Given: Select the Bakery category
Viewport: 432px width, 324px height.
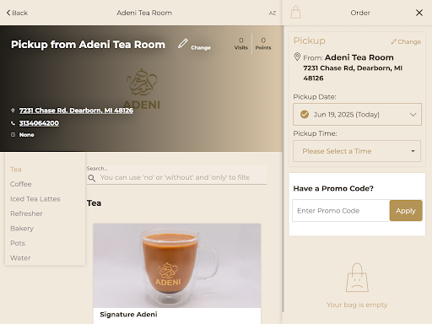Looking at the screenshot, I should [x=22, y=229].
